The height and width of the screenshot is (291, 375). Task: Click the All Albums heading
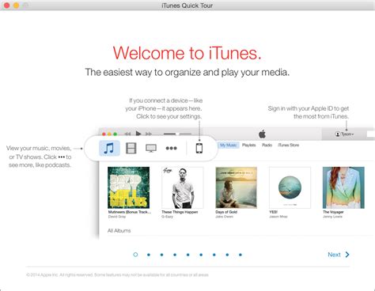pyautogui.click(x=119, y=231)
